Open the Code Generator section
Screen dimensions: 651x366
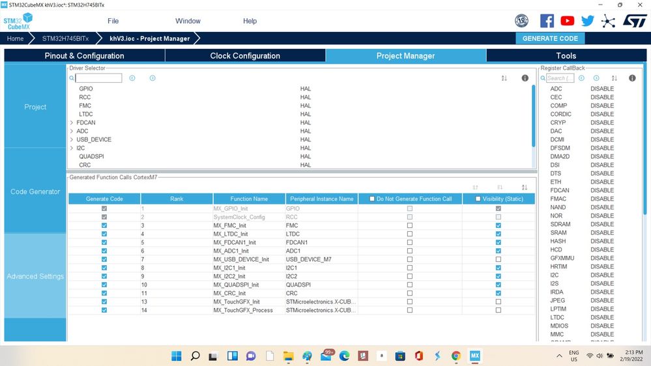(x=35, y=191)
